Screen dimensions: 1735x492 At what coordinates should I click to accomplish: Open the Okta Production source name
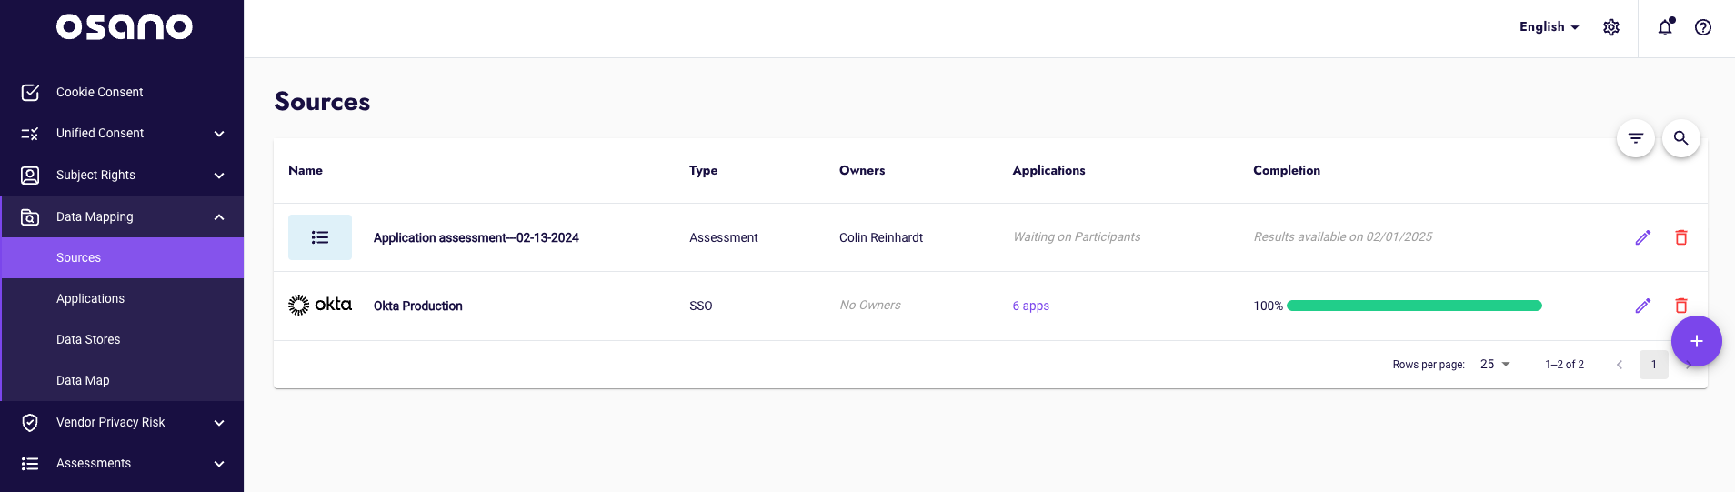click(417, 306)
